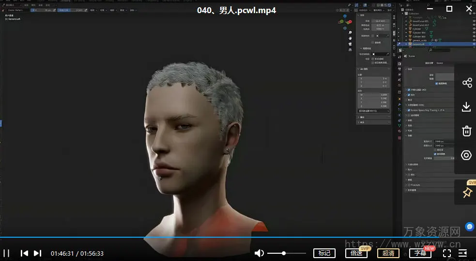Open the 超清 video quality options

pyautogui.click(x=388, y=253)
